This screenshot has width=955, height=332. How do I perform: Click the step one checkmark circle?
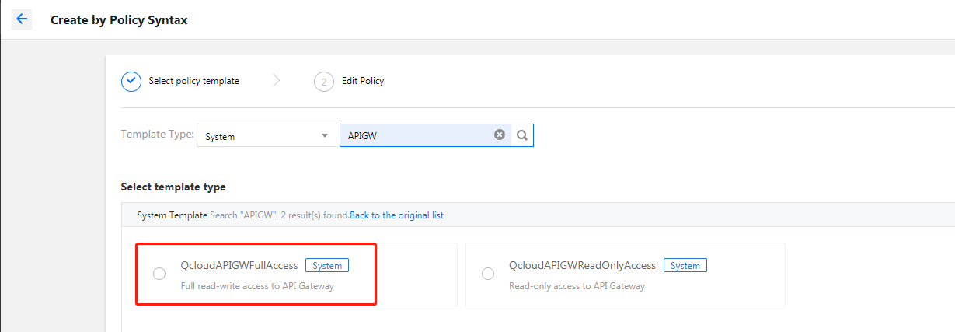(131, 81)
